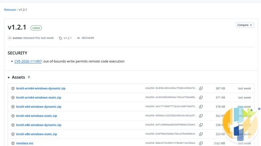Download brotli-x86-windows-static.zip
Image resolution: width=261 pixels, height=146 pixels.
[x=37, y=134]
